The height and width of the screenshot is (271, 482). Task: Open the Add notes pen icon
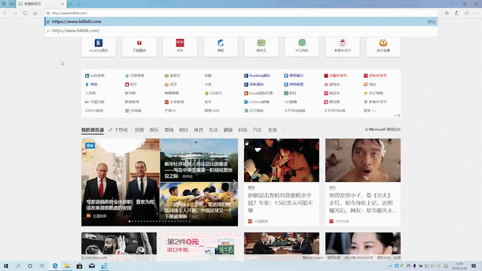click(x=457, y=13)
